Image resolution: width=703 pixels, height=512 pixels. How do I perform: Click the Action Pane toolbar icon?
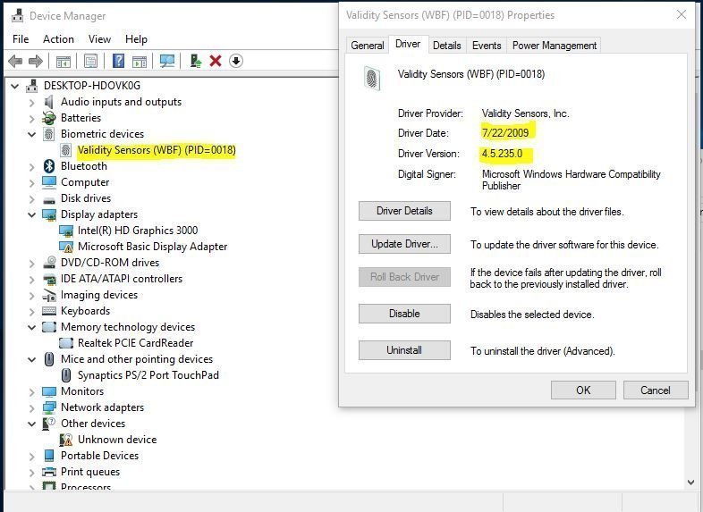pos(140,61)
